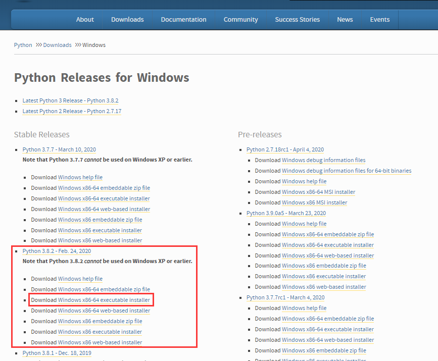
Task: Click the Python breadcrumb link
Action: point(23,44)
